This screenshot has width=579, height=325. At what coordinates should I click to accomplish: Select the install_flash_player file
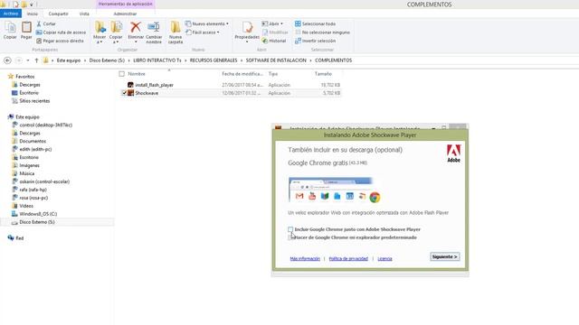(154, 85)
